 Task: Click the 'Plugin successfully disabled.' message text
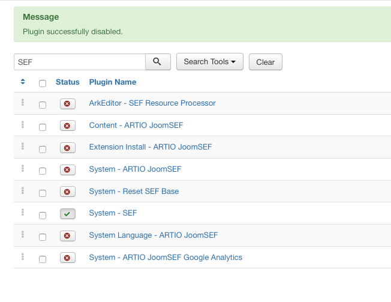(x=73, y=32)
